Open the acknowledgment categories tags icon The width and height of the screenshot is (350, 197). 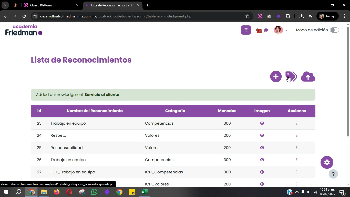291,76
